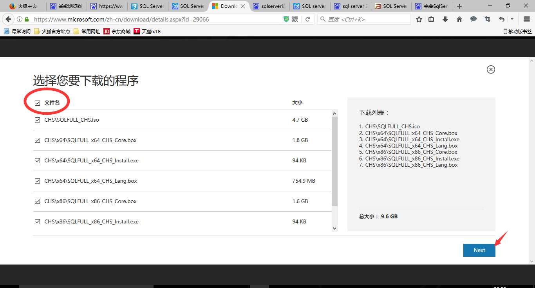Click the undo closed tab arrow icon
Viewport: 535px width, 288px height.
tap(502, 19)
